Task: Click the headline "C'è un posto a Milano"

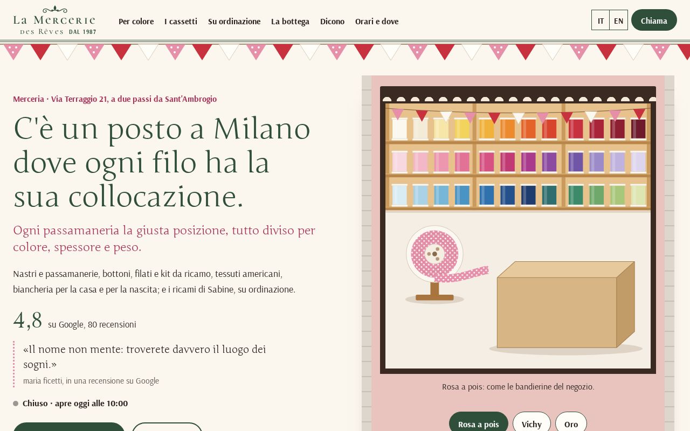Action: 162,128
